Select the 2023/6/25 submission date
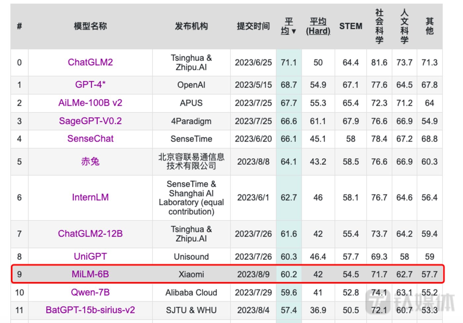 [x=253, y=62]
